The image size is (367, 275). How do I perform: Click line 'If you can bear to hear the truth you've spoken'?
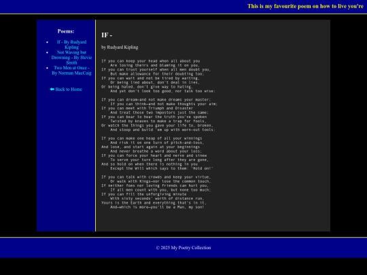154,117
